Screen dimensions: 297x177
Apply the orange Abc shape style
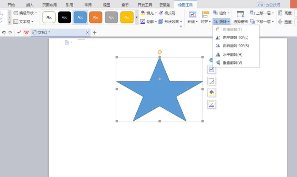pos(95,18)
